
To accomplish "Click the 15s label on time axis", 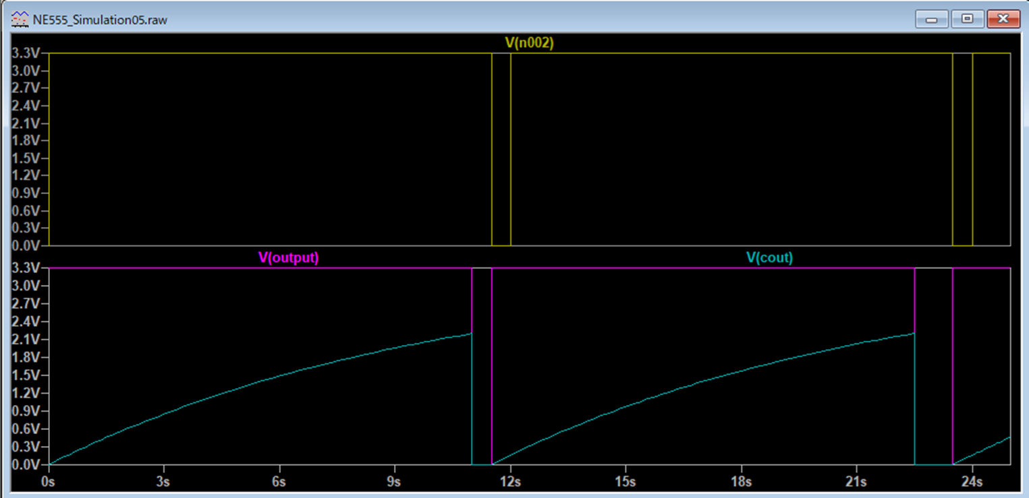I will click(x=625, y=482).
